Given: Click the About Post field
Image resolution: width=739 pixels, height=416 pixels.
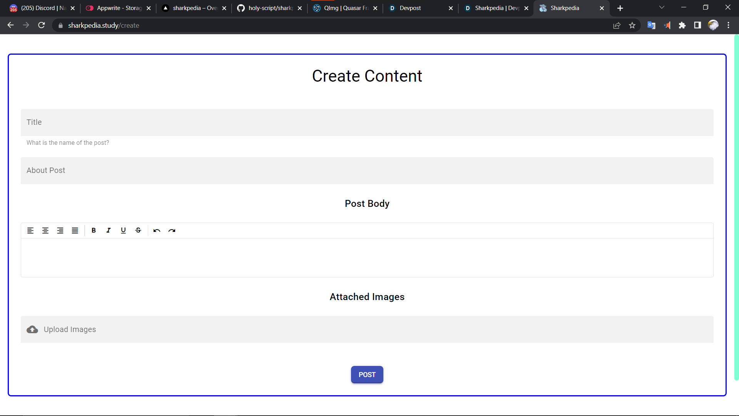Looking at the screenshot, I should coord(367,170).
